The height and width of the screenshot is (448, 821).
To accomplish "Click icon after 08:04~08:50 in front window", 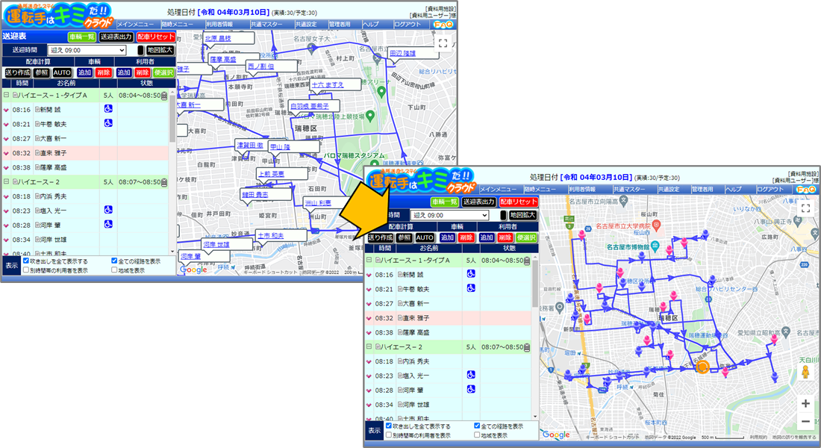I will tap(527, 261).
